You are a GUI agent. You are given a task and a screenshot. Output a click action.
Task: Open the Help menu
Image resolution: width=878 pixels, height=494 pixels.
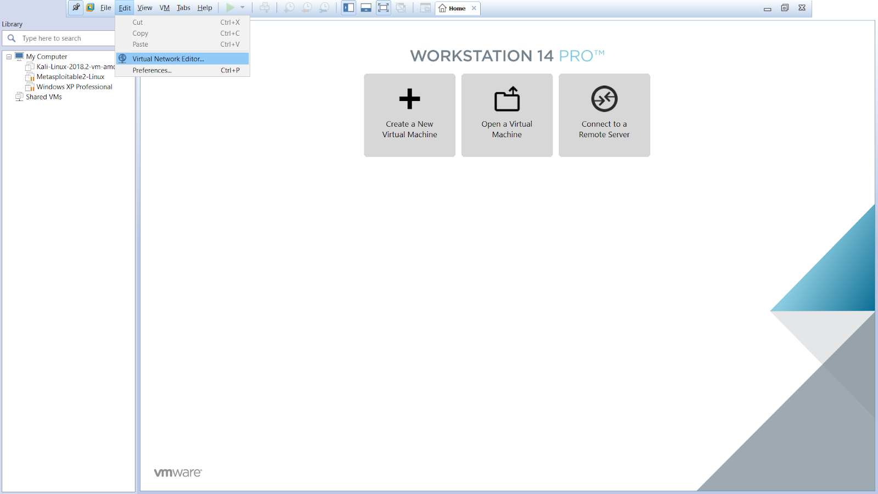(205, 8)
